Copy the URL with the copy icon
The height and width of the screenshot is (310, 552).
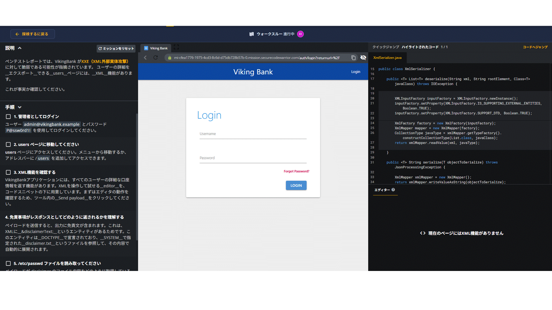coord(353,58)
